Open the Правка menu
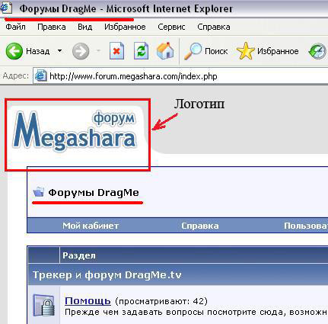The height and width of the screenshot is (324, 328). click(x=52, y=27)
